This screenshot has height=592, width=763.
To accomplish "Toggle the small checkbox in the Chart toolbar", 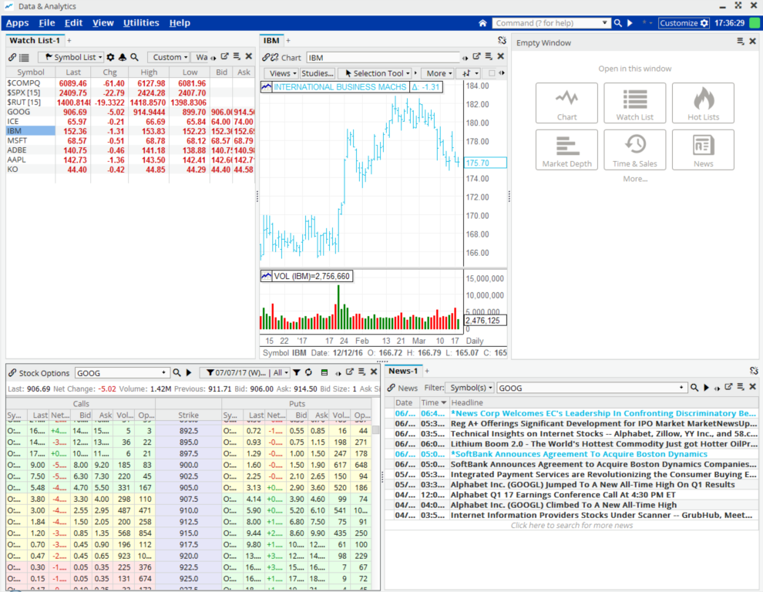I will [x=492, y=73].
